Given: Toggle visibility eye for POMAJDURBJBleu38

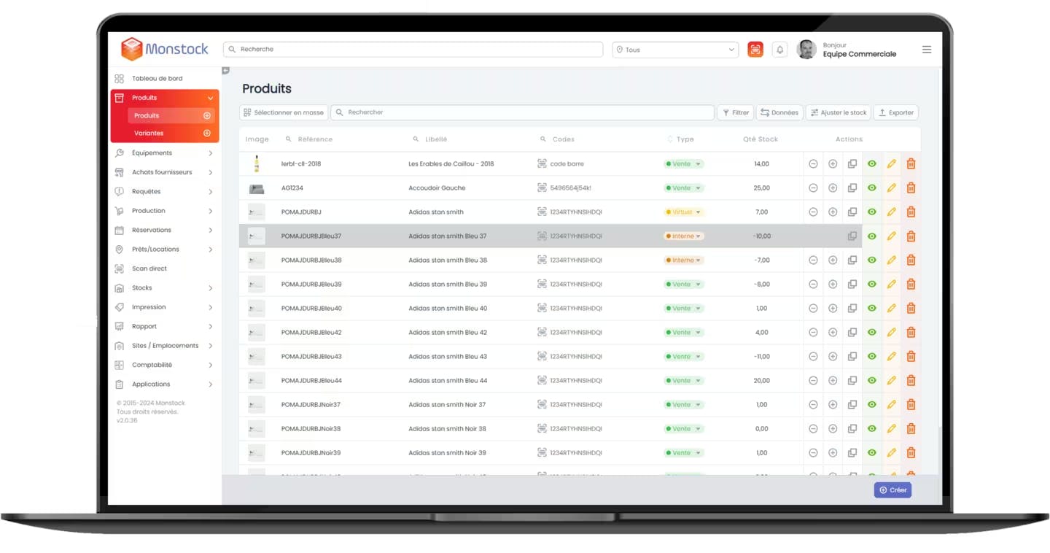Looking at the screenshot, I should pos(871,260).
